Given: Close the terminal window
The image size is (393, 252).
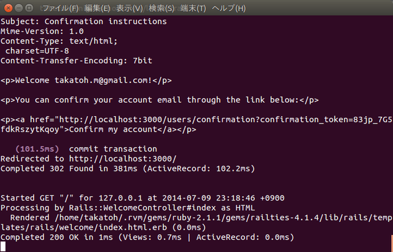Looking at the screenshot, I should (x=7, y=8).
